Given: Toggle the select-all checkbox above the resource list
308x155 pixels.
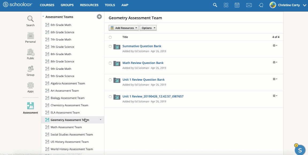Looking at the screenshot, I should pyautogui.click(x=110, y=37).
